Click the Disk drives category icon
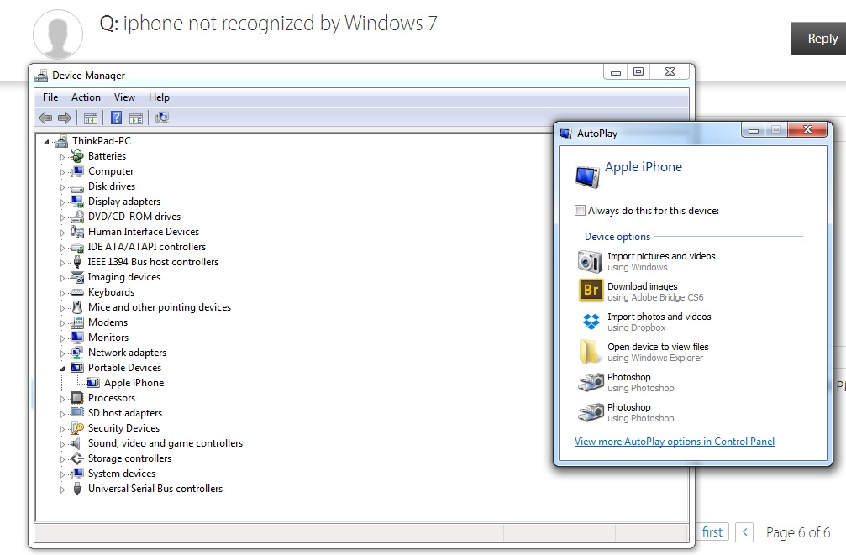 [77, 187]
